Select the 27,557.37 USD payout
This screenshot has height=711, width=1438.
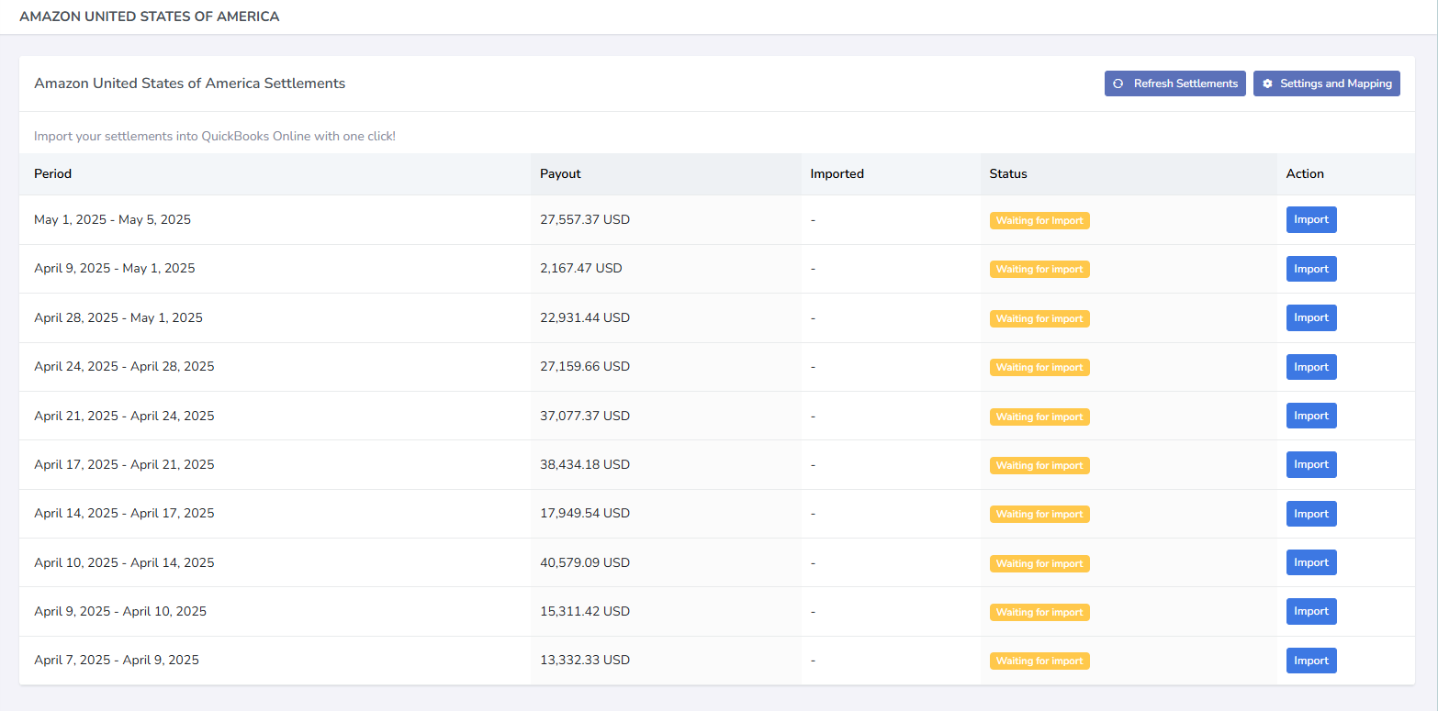pyautogui.click(x=585, y=220)
